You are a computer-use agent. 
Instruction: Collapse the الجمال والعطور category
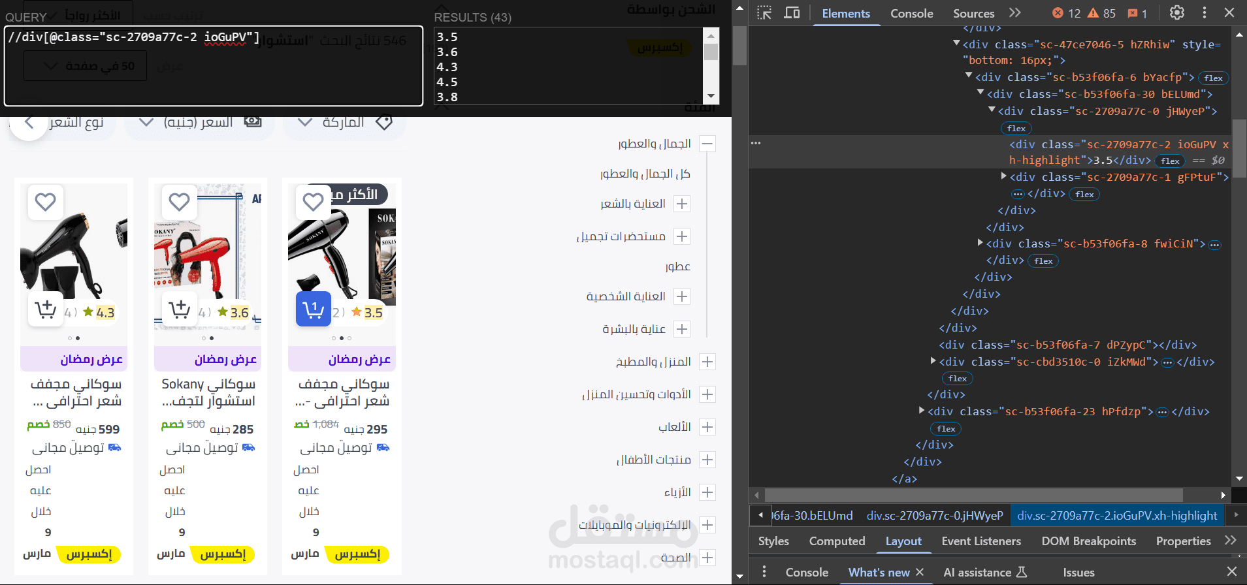click(x=707, y=144)
